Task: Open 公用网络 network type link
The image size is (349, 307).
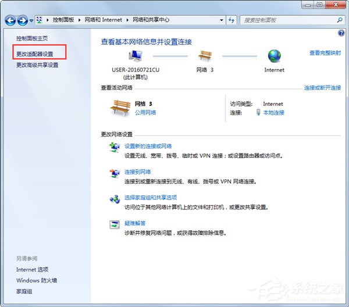Action: coord(145,113)
